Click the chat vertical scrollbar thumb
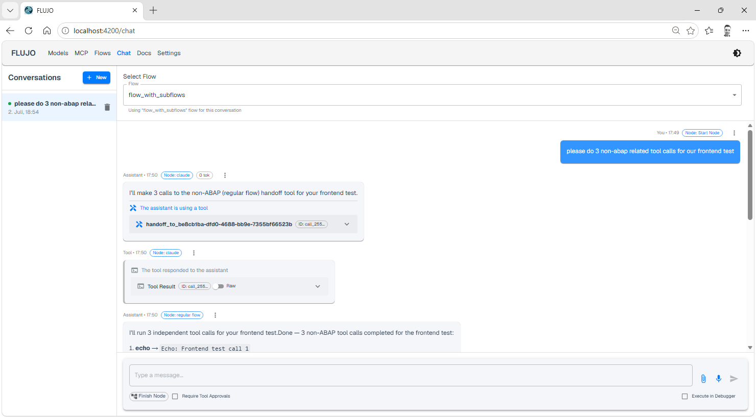The height and width of the screenshot is (418, 756). (x=750, y=175)
